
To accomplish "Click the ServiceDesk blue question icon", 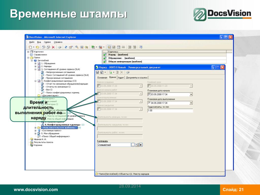I will (35, 60).
